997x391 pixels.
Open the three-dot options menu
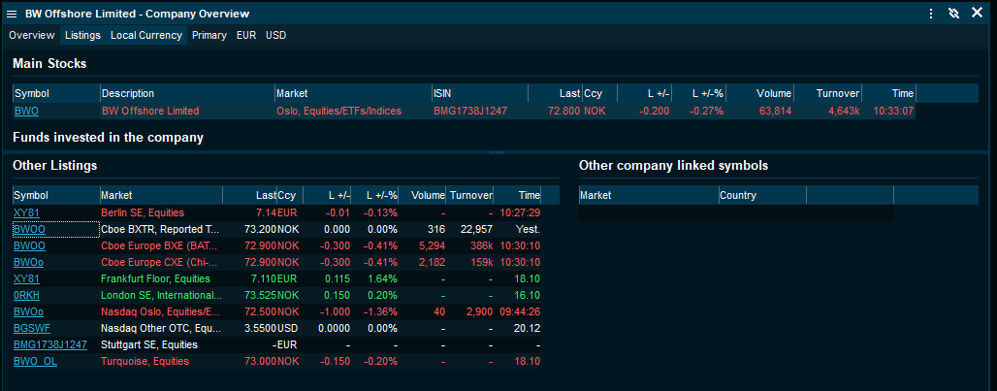pos(931,14)
